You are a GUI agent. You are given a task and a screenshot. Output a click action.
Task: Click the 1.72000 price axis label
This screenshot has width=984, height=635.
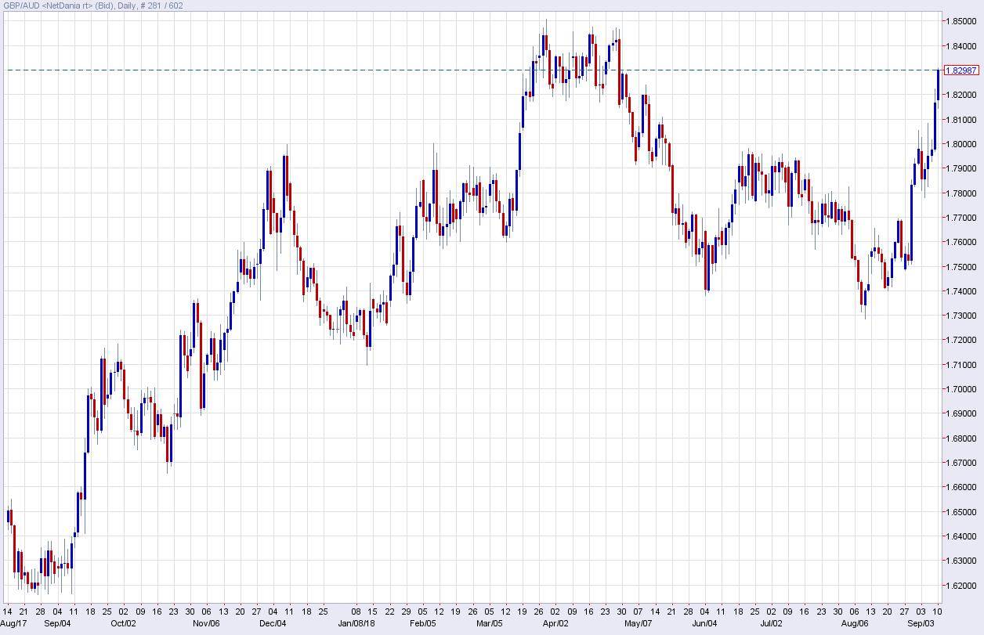pos(961,340)
